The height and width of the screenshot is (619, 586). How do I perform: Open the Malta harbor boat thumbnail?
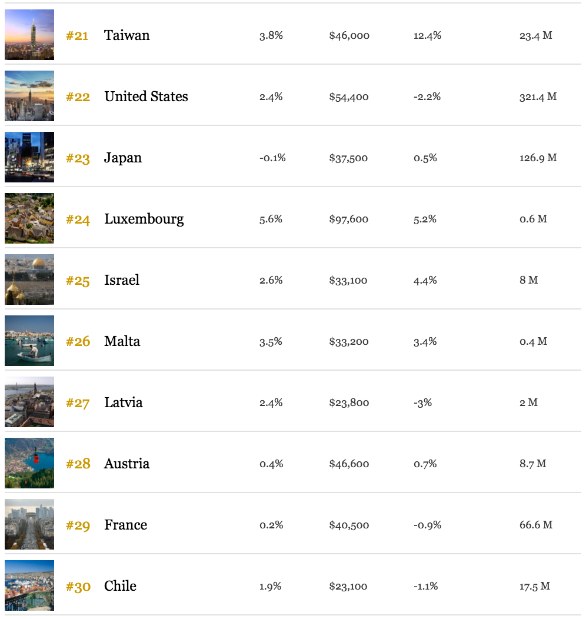[x=29, y=341]
